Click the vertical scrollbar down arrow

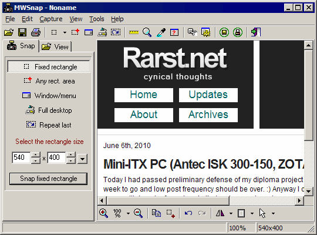[309, 191]
